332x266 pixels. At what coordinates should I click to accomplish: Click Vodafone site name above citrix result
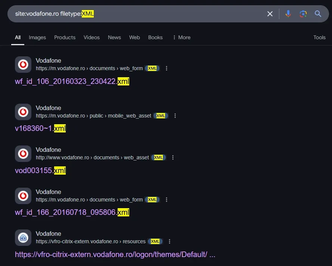[49, 234]
